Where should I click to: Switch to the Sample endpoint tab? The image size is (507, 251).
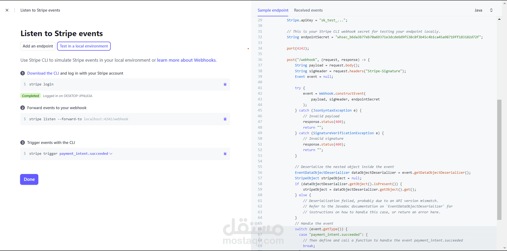(x=273, y=10)
